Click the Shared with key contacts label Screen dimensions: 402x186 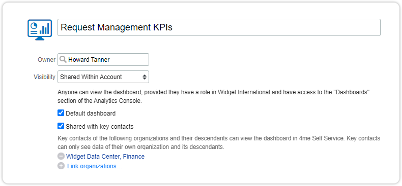pyautogui.click(x=100, y=127)
